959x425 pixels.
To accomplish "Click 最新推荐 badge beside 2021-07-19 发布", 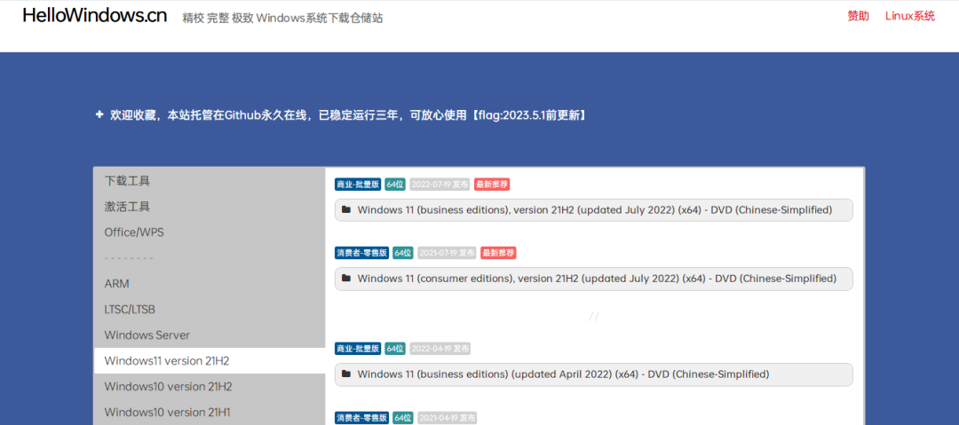I will click(498, 253).
